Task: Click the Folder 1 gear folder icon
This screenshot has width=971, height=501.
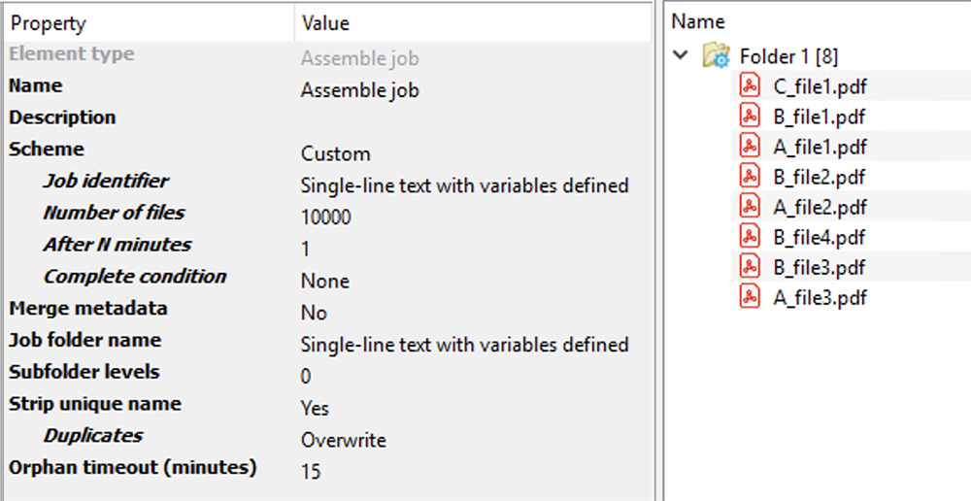Action: [x=716, y=56]
